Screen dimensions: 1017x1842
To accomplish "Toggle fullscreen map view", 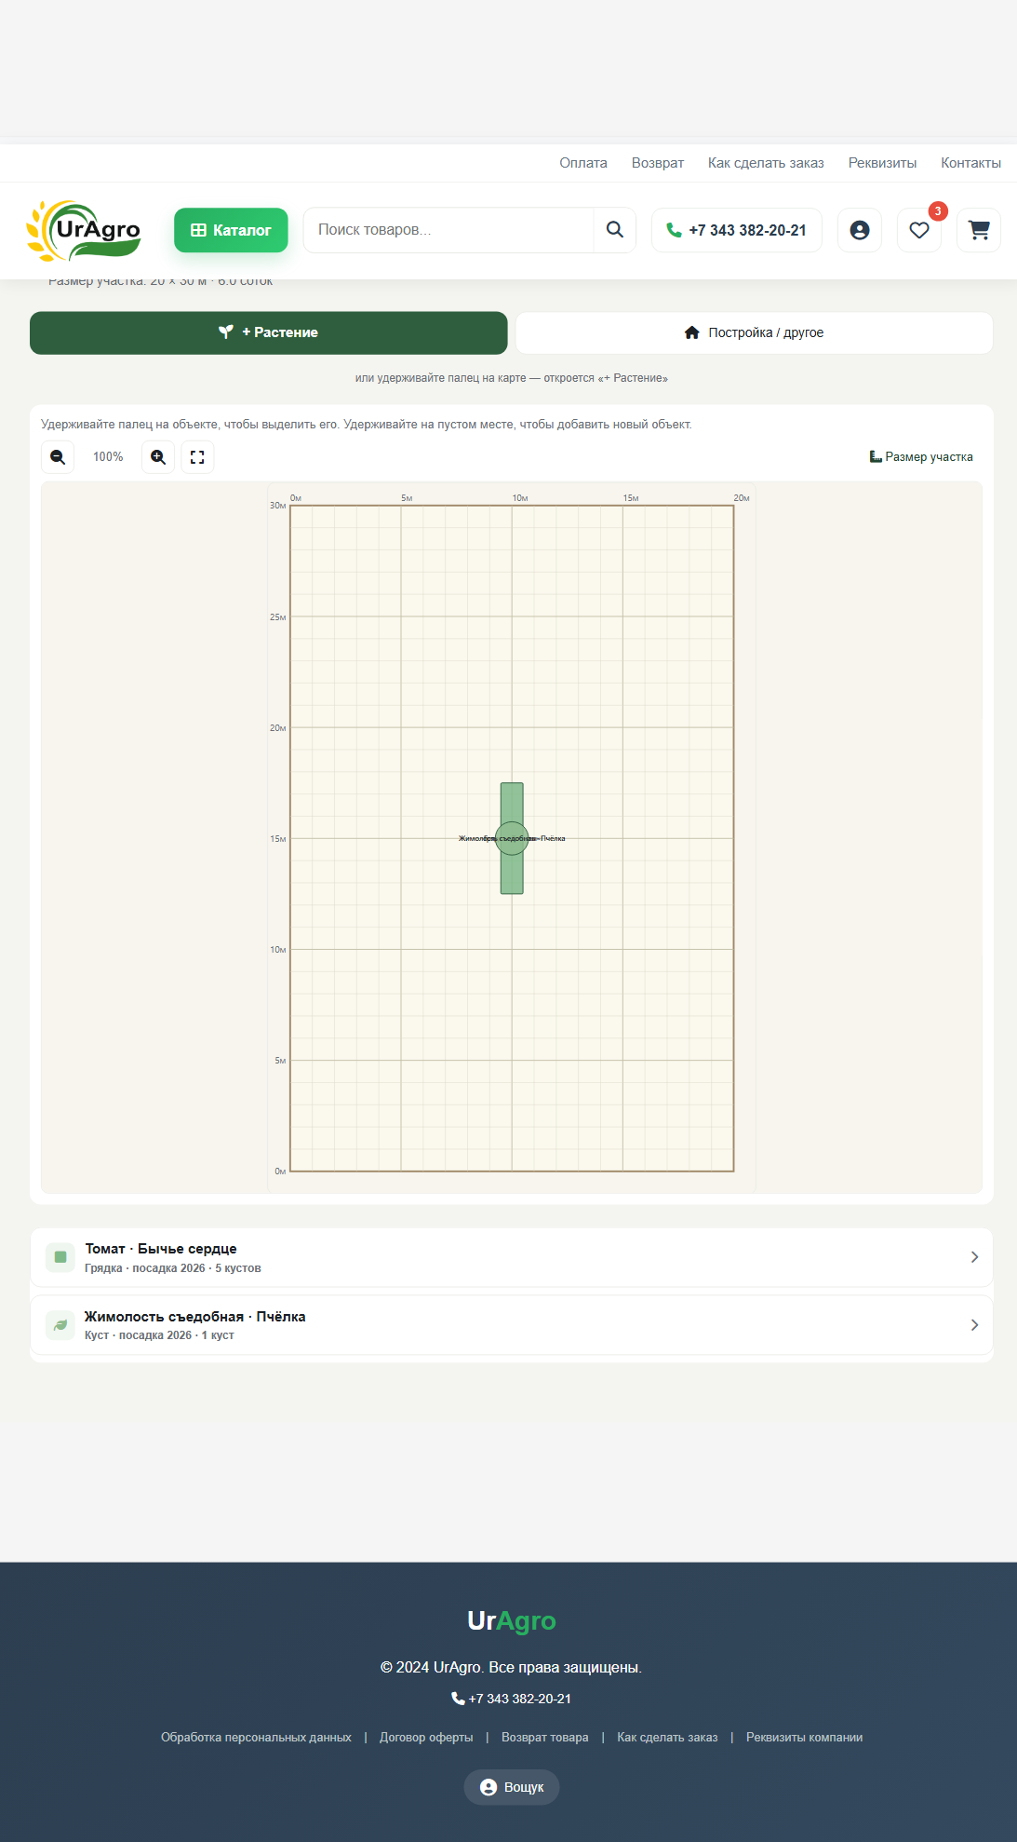I will 197,457.
